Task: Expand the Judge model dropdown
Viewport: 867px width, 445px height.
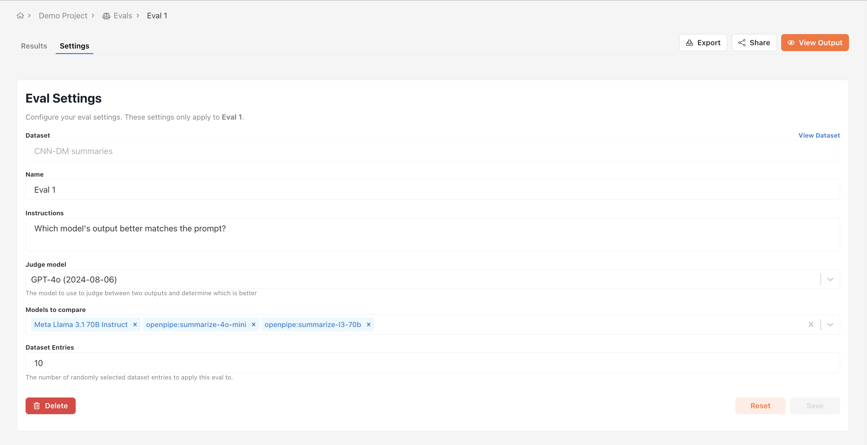Action: [830, 280]
